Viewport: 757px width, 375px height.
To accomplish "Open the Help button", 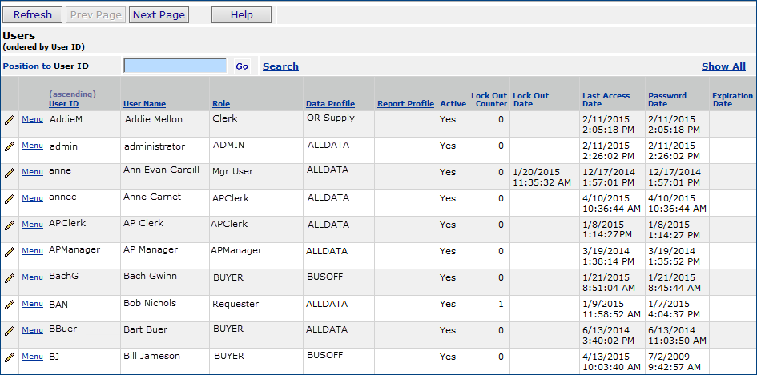I will point(241,14).
